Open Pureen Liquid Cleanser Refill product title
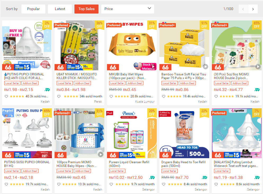263x194 pixels. coord(129,164)
